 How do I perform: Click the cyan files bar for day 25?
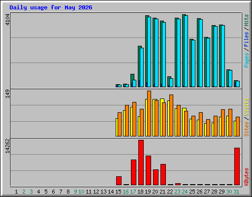pos(193,64)
